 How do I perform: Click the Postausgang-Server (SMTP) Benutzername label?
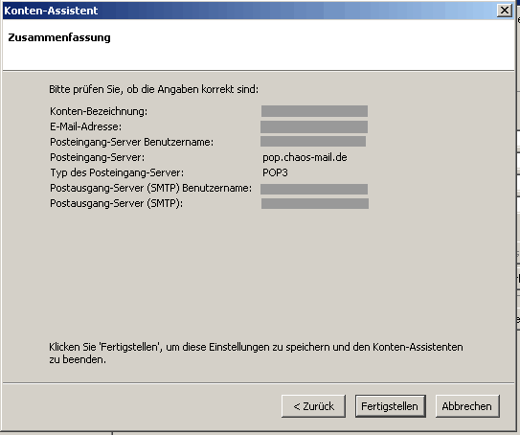[150, 188]
